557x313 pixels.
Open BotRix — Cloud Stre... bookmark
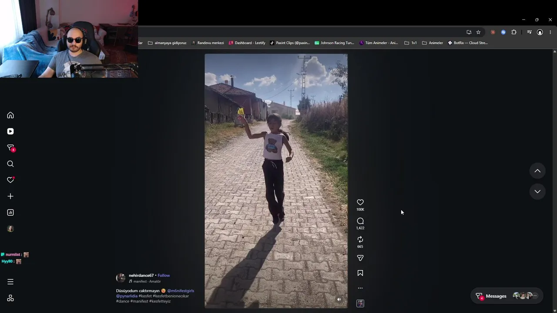(x=468, y=43)
